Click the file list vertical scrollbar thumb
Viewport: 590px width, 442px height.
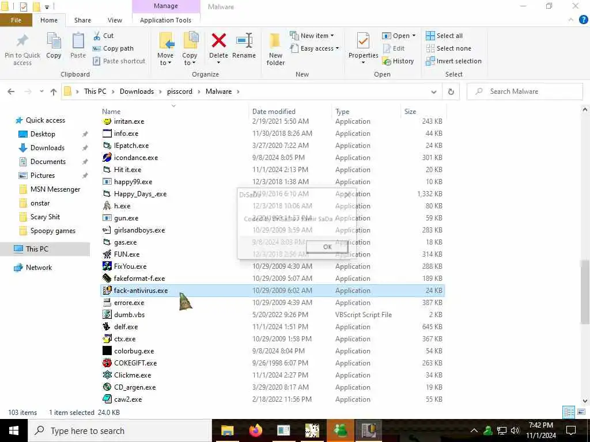585,291
